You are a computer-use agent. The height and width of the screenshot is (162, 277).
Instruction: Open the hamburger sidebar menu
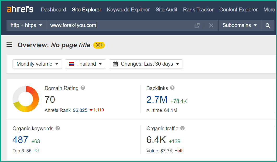[x=9, y=45]
